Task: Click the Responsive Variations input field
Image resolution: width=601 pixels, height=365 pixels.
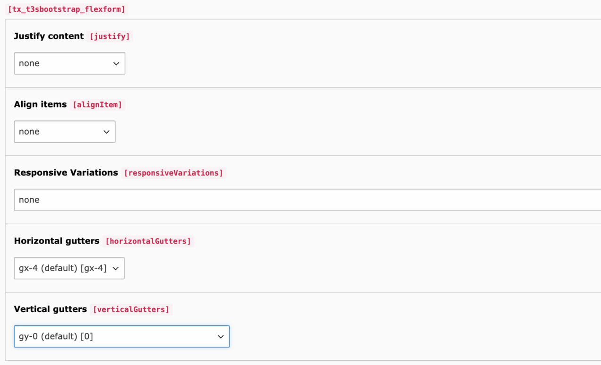Action: click(307, 200)
